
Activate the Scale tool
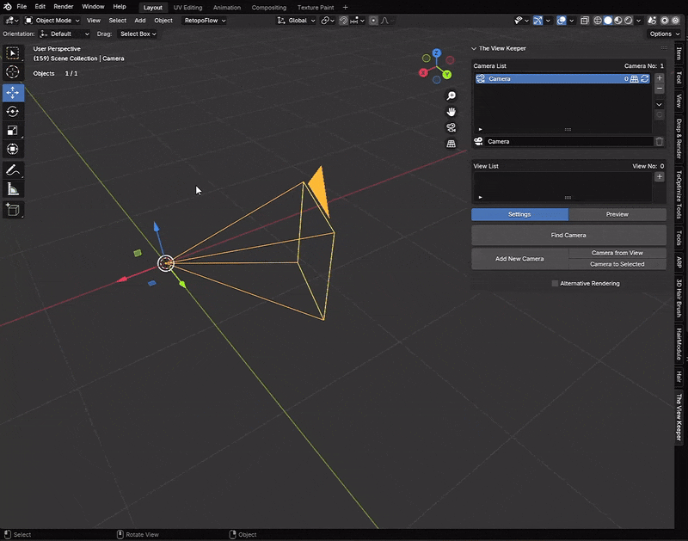point(13,131)
